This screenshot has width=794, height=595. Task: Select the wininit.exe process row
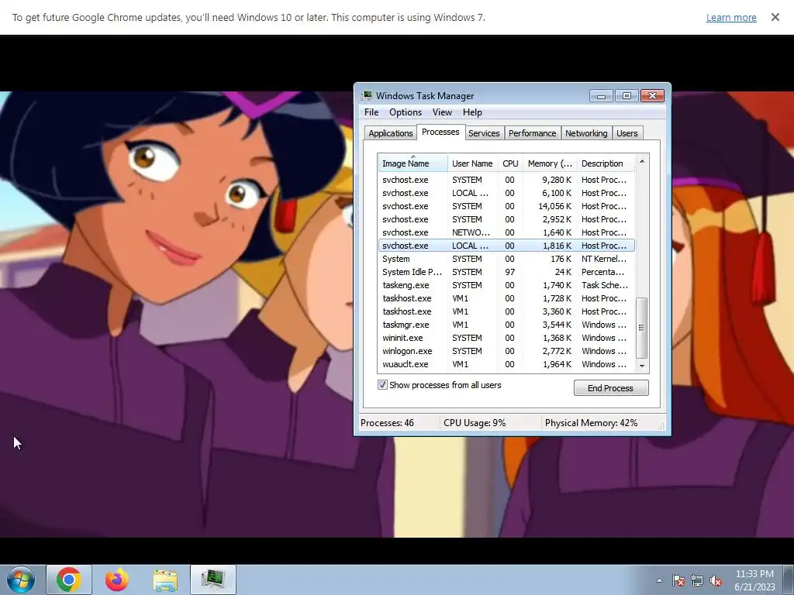coord(506,338)
